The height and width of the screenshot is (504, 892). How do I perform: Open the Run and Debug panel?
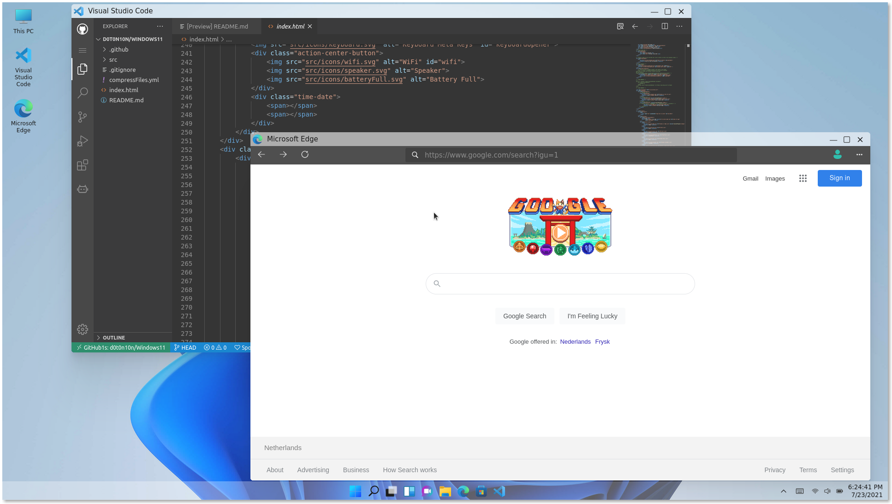pyautogui.click(x=83, y=141)
